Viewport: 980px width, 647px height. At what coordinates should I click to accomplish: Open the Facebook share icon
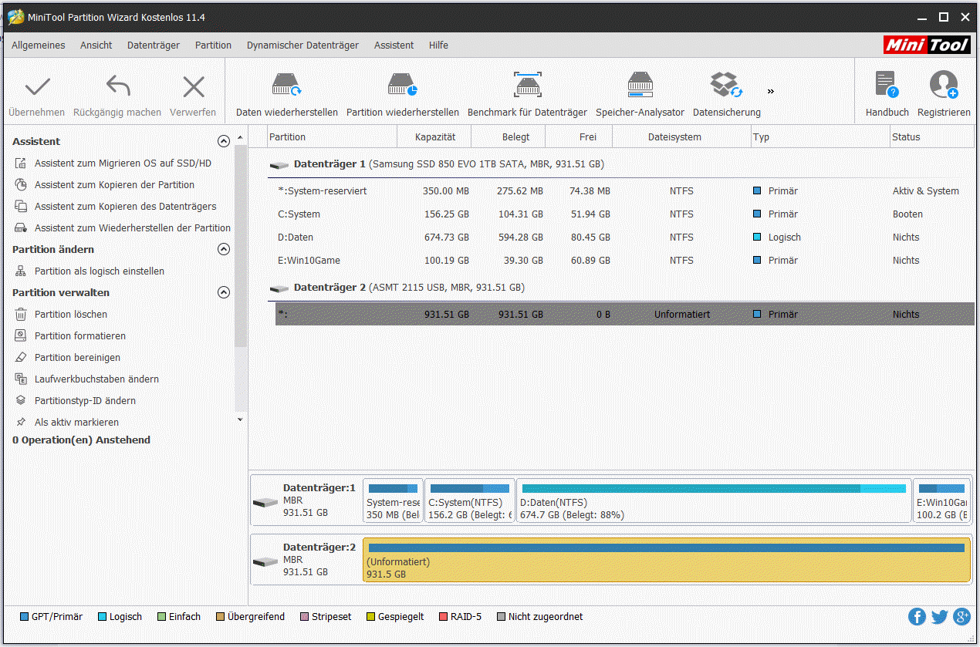[917, 616]
